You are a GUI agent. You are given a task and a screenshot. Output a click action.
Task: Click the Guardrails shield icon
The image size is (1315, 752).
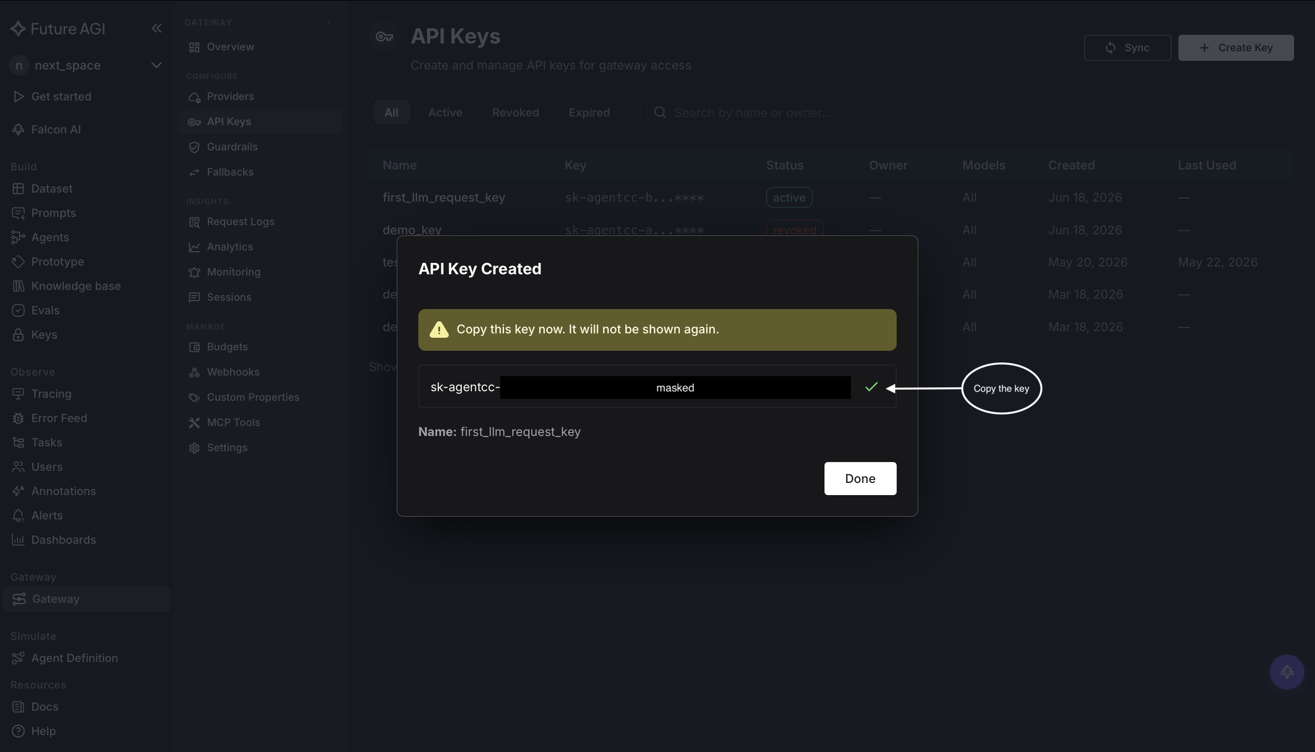click(194, 146)
